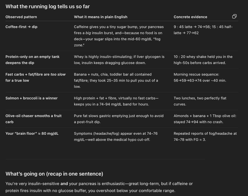248x196 pixels.
Task: Click the "What the running log tells us" heading
Action: click(x=48, y=6)
